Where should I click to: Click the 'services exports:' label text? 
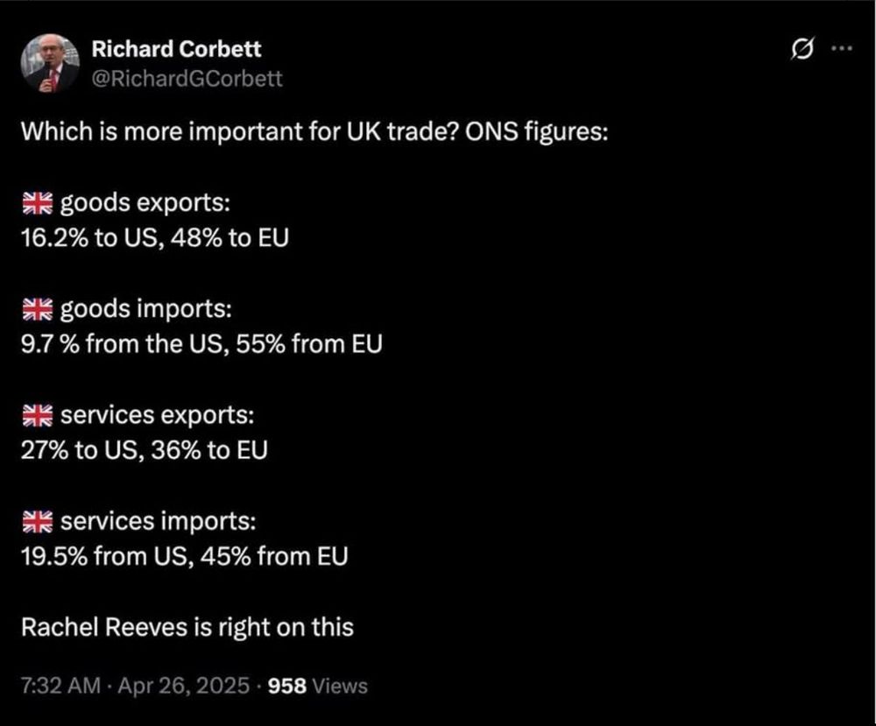pos(157,415)
